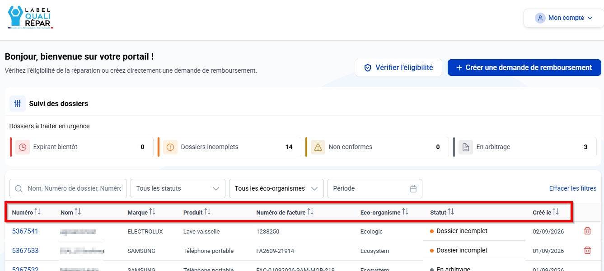Filter by Dossiers incomplets card
Viewport: 604px width, 271px height.
229,147
